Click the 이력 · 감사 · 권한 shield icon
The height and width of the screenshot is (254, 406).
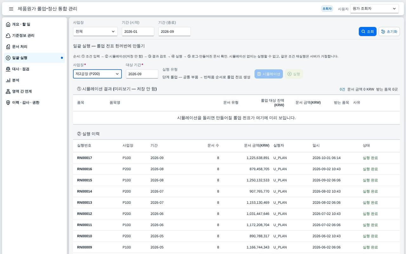pos(8,103)
